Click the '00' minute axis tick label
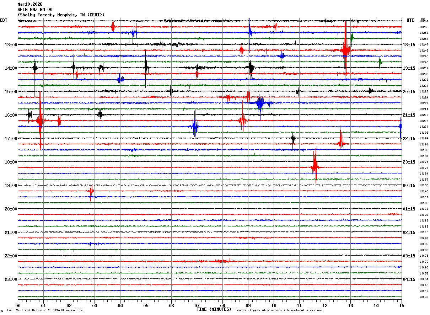This screenshot has width=430, height=315. click(x=18, y=305)
